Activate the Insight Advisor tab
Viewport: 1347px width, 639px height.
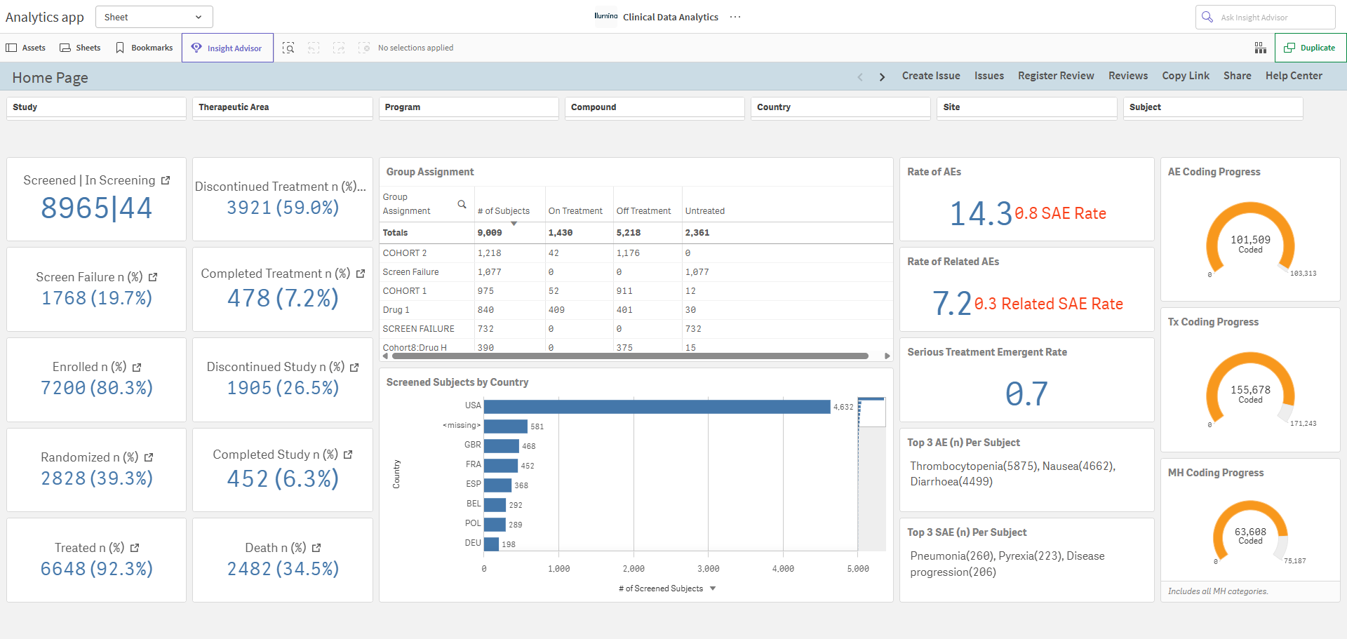(x=227, y=48)
